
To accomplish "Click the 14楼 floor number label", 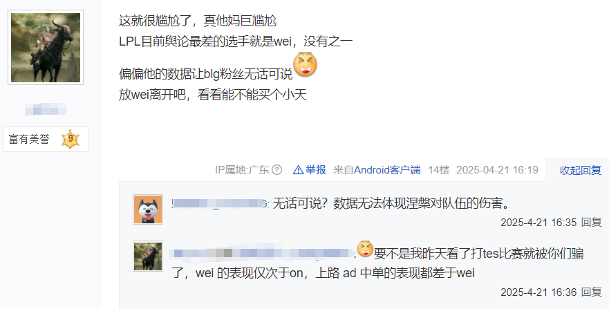I will [439, 169].
